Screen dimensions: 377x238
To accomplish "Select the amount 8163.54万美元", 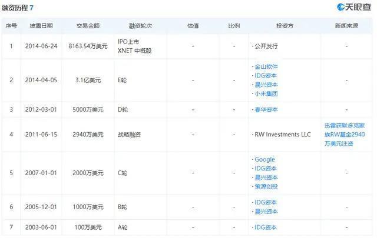I will pyautogui.click(x=88, y=46).
